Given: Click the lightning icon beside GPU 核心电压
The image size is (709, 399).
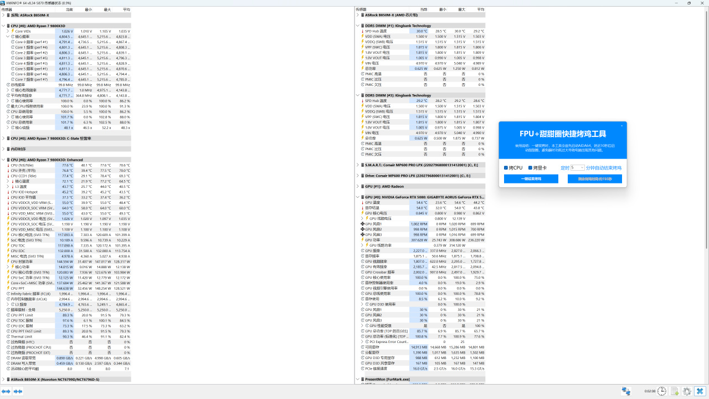Looking at the screenshot, I should pyautogui.click(x=362, y=213).
